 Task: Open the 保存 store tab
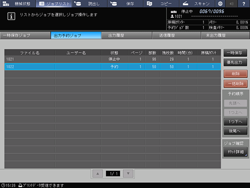pos(125,3)
